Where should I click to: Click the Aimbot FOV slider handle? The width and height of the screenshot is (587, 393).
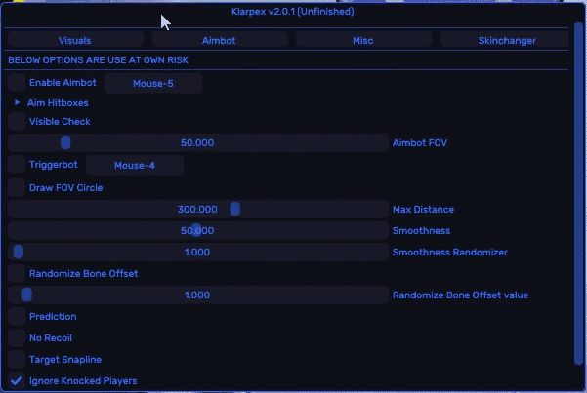coord(65,142)
